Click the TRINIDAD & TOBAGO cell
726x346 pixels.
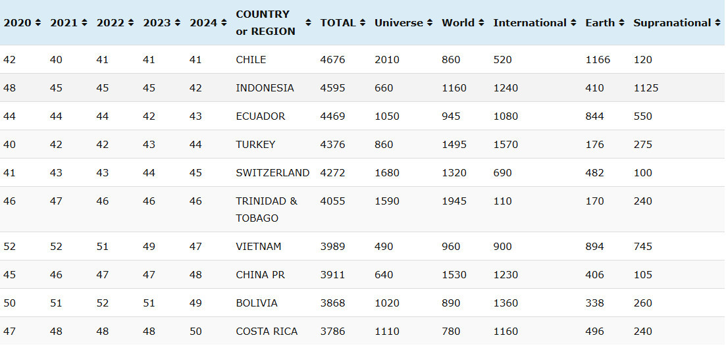pyautogui.click(x=266, y=210)
